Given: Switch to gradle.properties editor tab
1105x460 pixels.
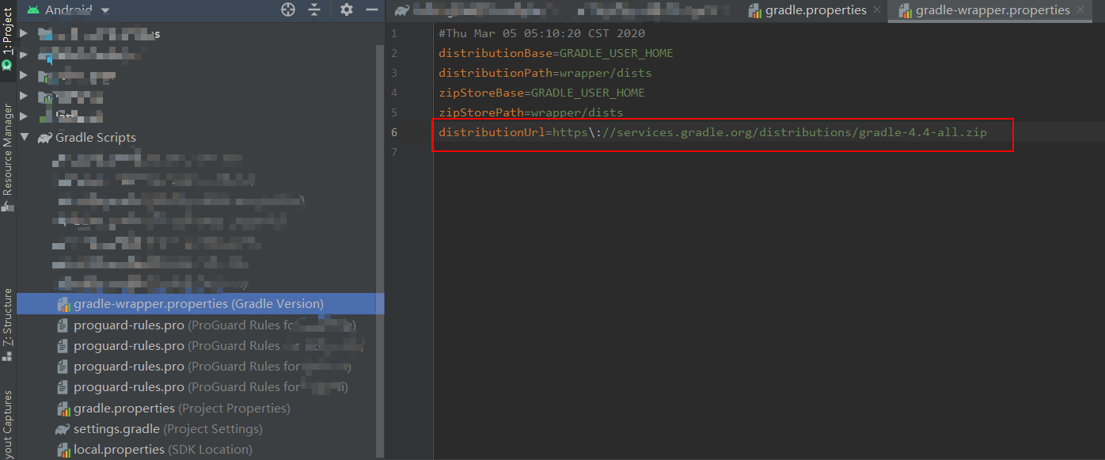Looking at the screenshot, I should [815, 10].
